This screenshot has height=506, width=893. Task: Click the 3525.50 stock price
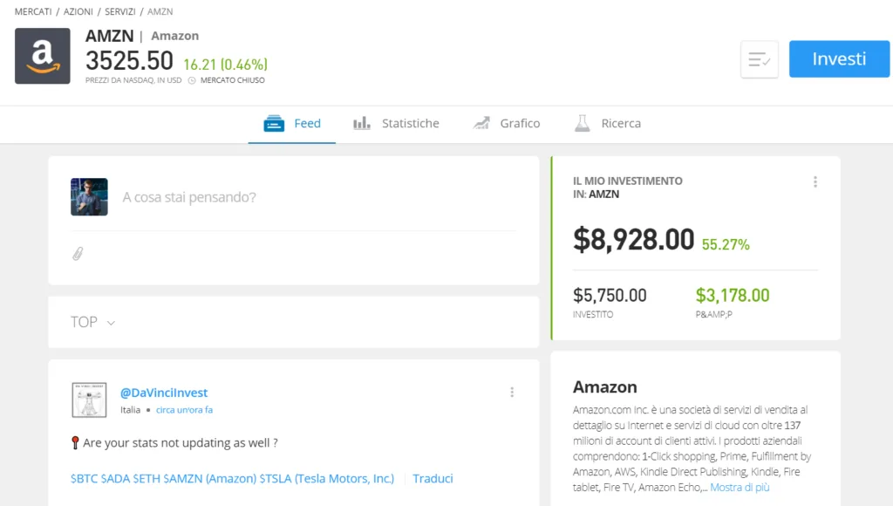tap(129, 61)
